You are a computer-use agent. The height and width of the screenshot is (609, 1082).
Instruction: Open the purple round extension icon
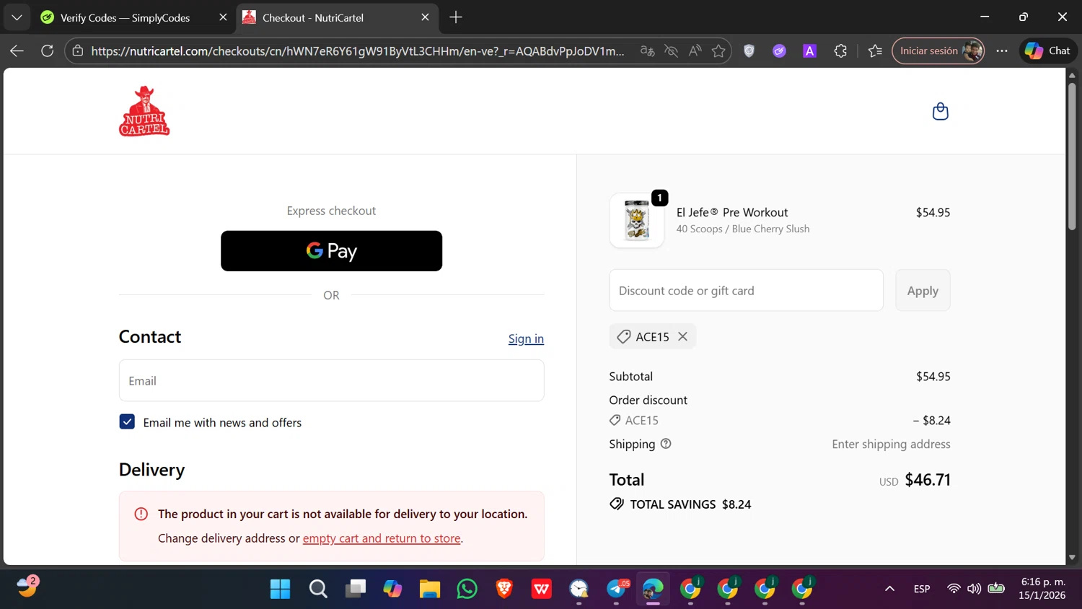pyautogui.click(x=779, y=51)
